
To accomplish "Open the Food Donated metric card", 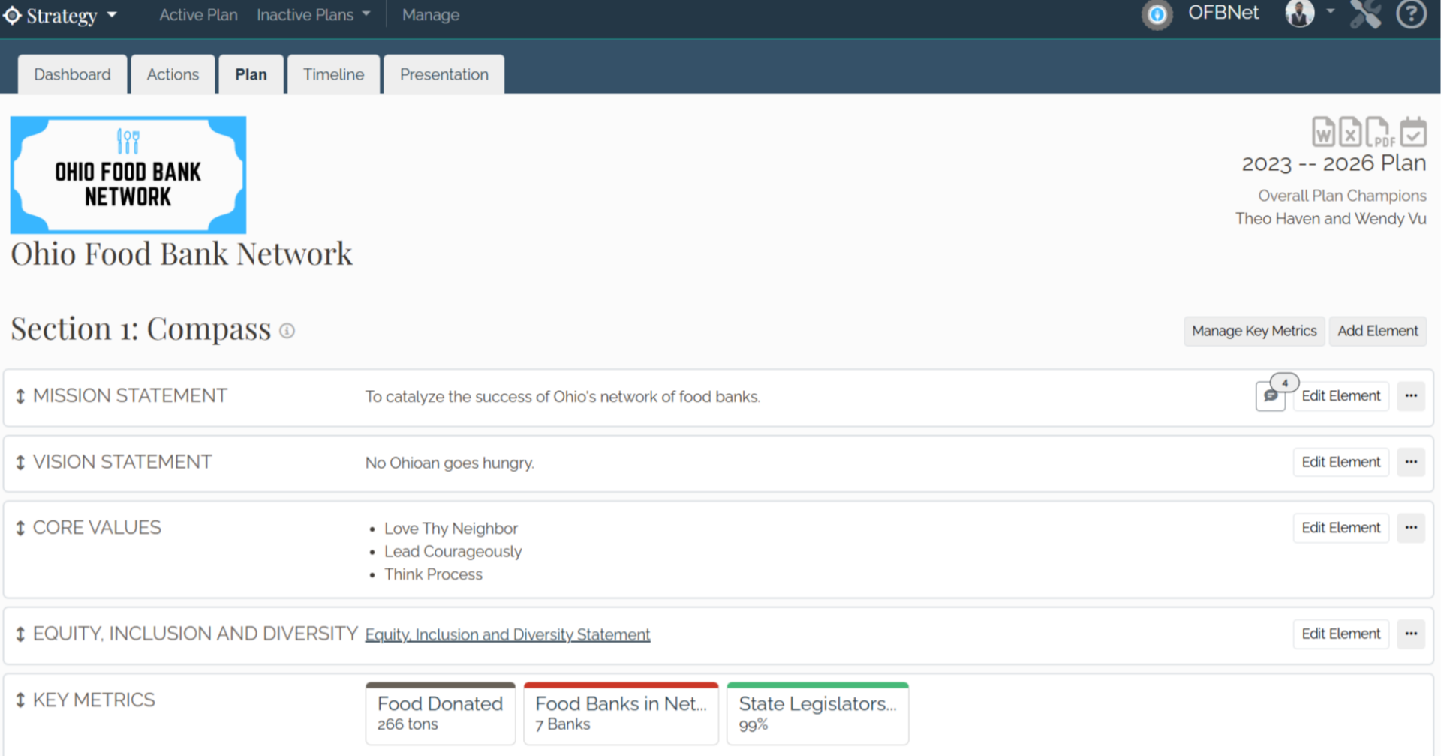I will tap(441, 713).
